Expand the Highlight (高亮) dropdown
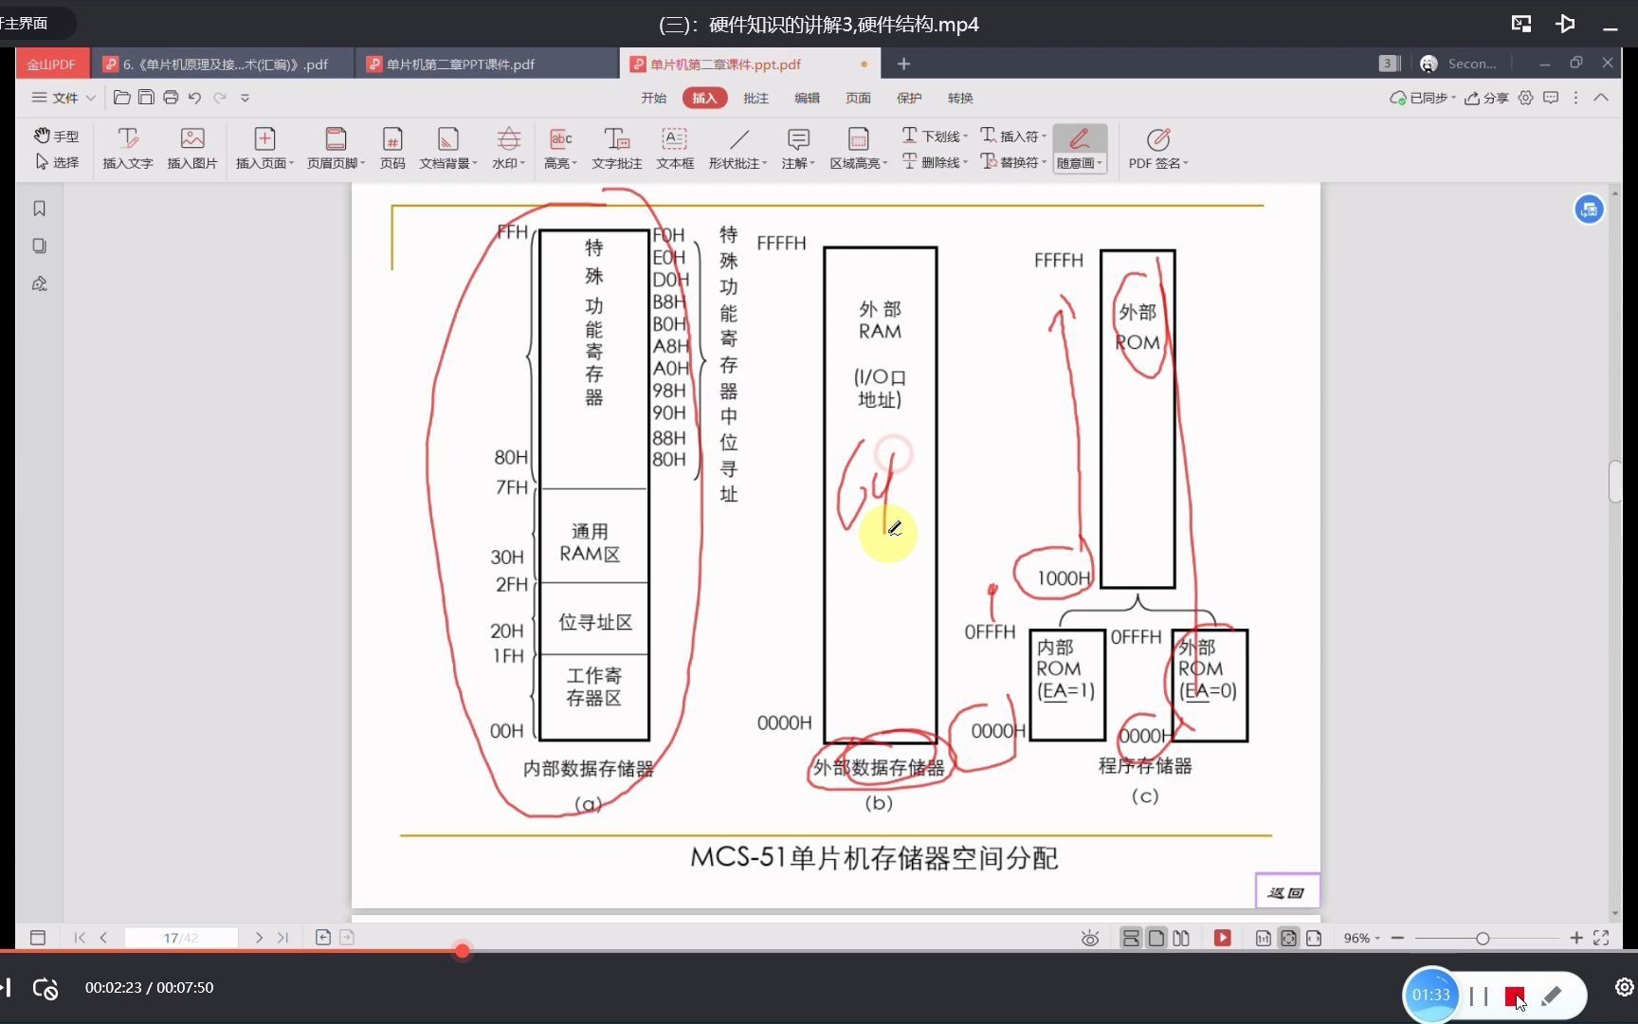The image size is (1638, 1024). pyautogui.click(x=561, y=148)
